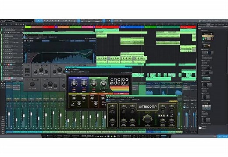228x157 pixels.
Task: Select the Split tool
Action: (44, 21)
